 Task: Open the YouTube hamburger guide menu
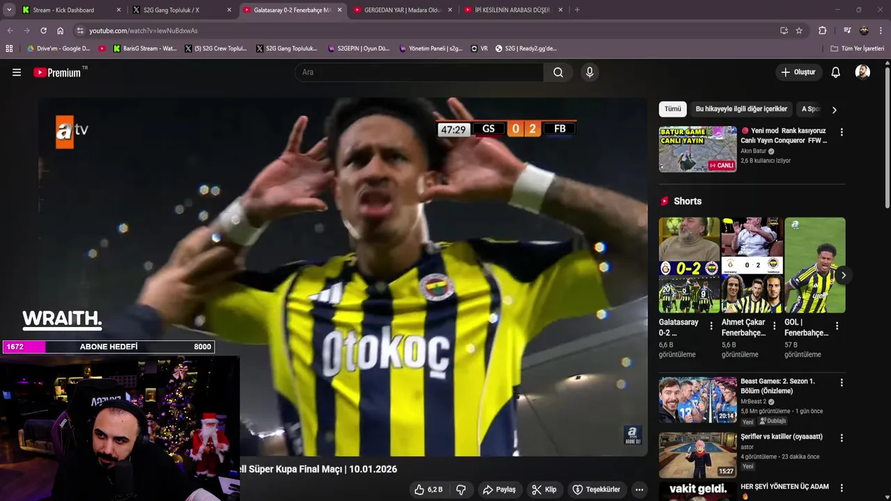coord(17,72)
